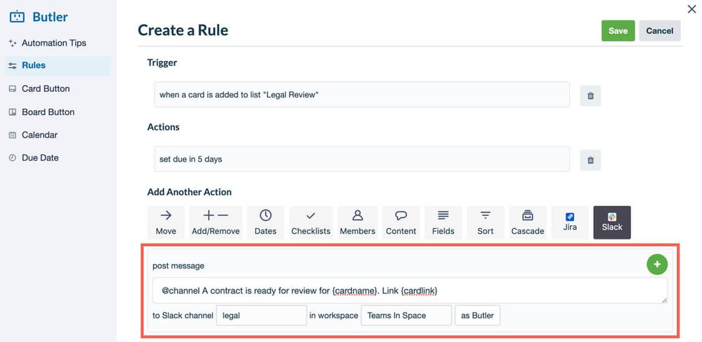Select the Slack action category
This screenshot has height=342, width=702.
[612, 222]
